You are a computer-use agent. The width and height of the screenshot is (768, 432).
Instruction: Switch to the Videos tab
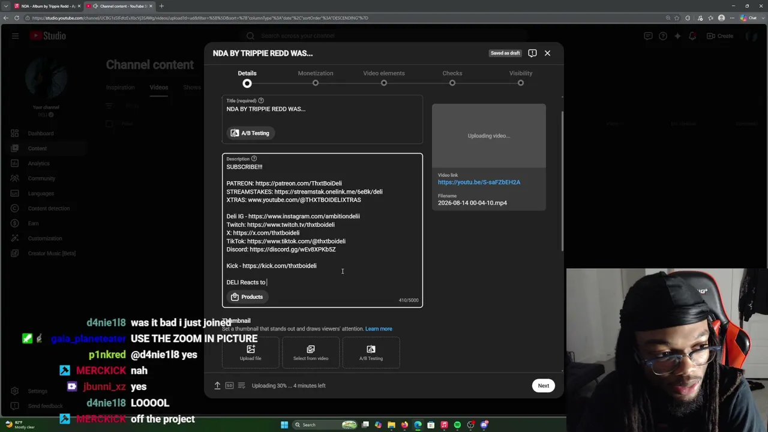click(159, 88)
